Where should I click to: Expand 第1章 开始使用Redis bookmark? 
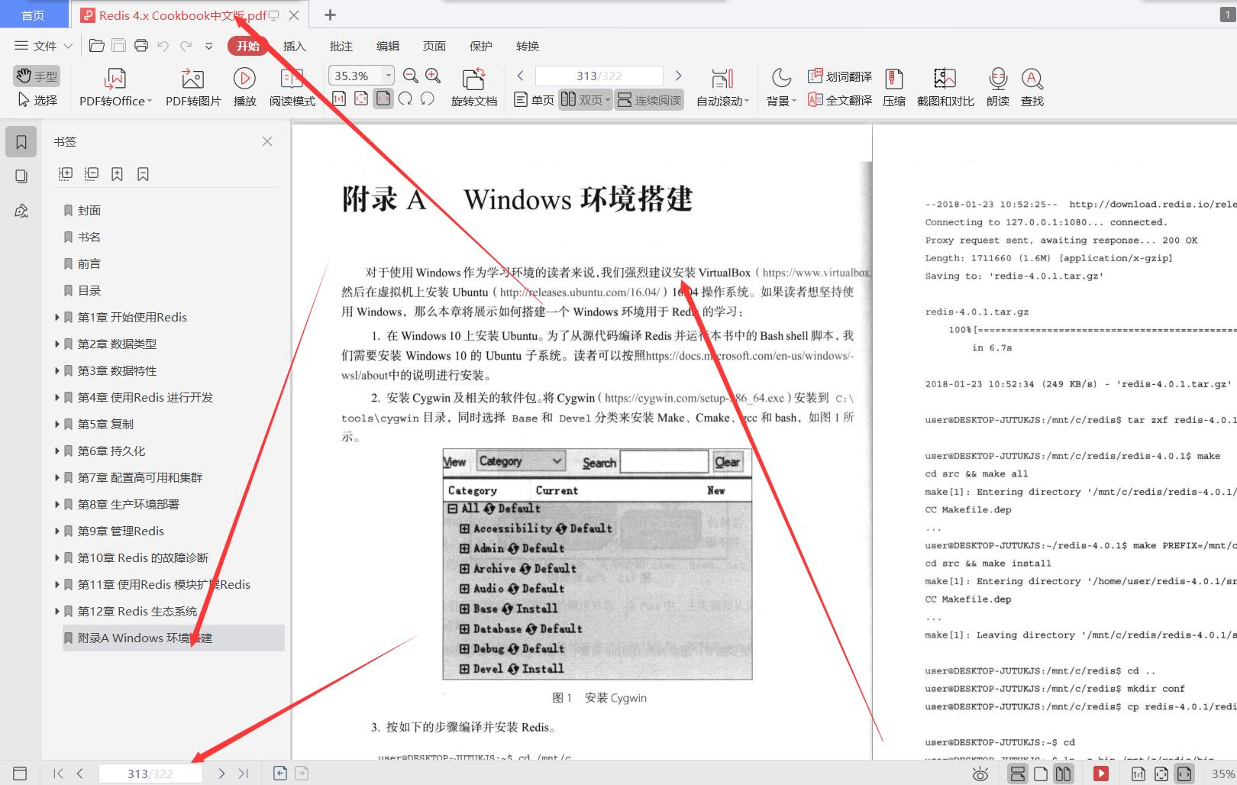57,317
